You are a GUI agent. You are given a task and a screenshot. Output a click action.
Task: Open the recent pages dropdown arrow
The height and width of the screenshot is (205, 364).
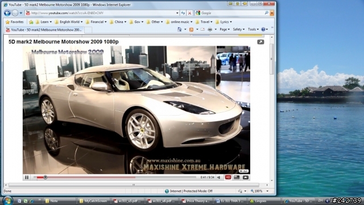tap(21, 13)
